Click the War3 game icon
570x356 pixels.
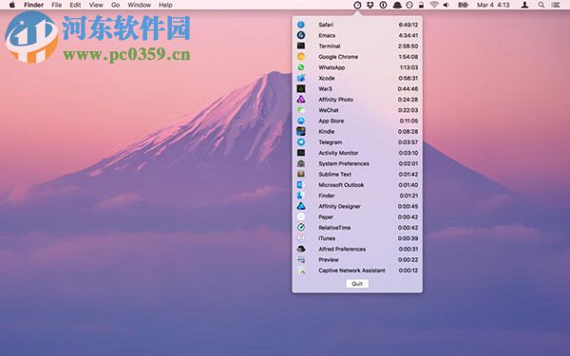301,88
